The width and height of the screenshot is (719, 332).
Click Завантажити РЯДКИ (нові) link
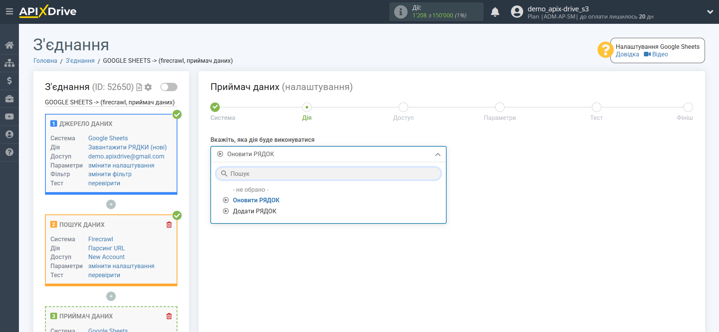pyautogui.click(x=127, y=147)
